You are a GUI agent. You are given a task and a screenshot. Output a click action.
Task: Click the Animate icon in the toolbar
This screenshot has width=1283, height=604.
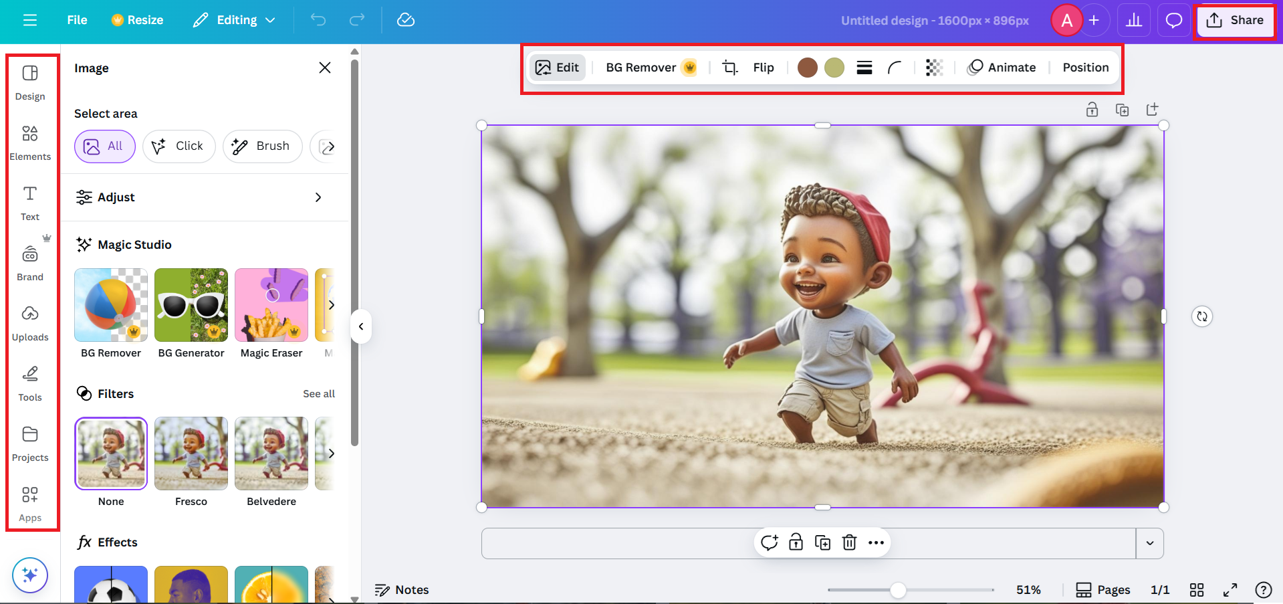(x=975, y=67)
